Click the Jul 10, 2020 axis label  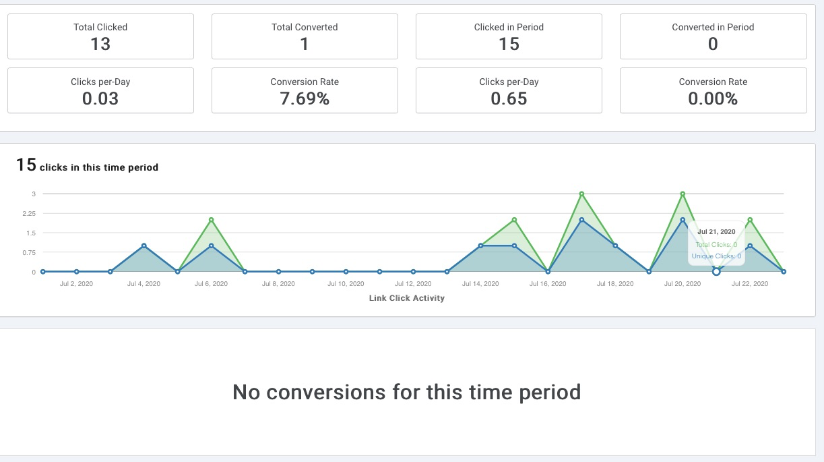pyautogui.click(x=346, y=284)
